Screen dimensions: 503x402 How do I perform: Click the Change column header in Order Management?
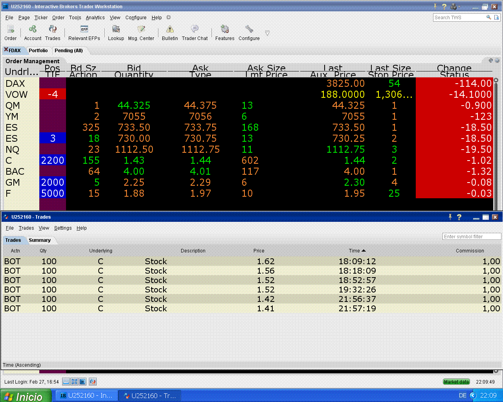(454, 68)
